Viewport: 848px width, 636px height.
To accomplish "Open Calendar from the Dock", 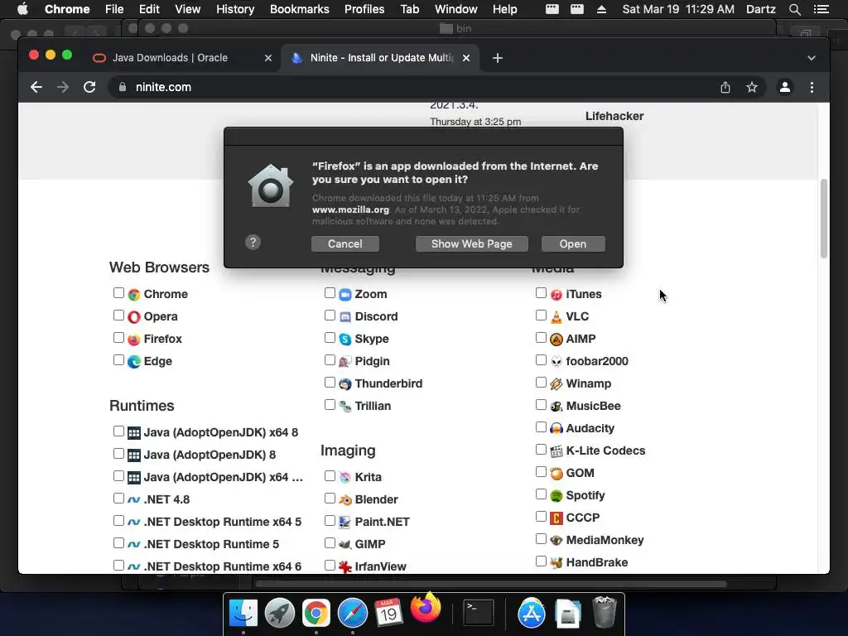I will 388,614.
